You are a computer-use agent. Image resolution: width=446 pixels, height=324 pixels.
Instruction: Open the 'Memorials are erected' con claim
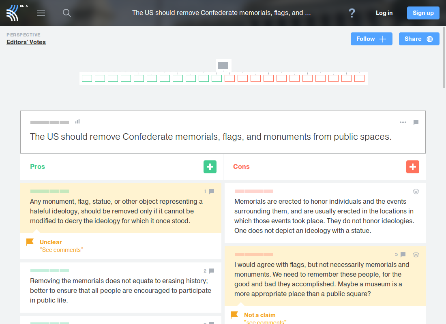pos(324,216)
